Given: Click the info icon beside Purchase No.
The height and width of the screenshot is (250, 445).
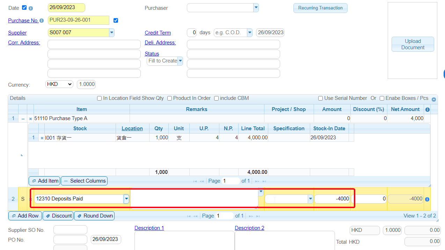Looking at the screenshot, I should pos(42,21).
